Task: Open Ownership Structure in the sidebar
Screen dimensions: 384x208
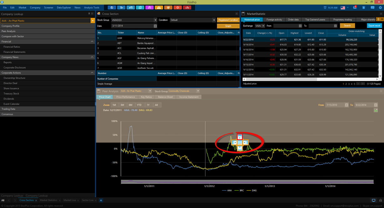Action: pyautogui.click(x=14, y=78)
